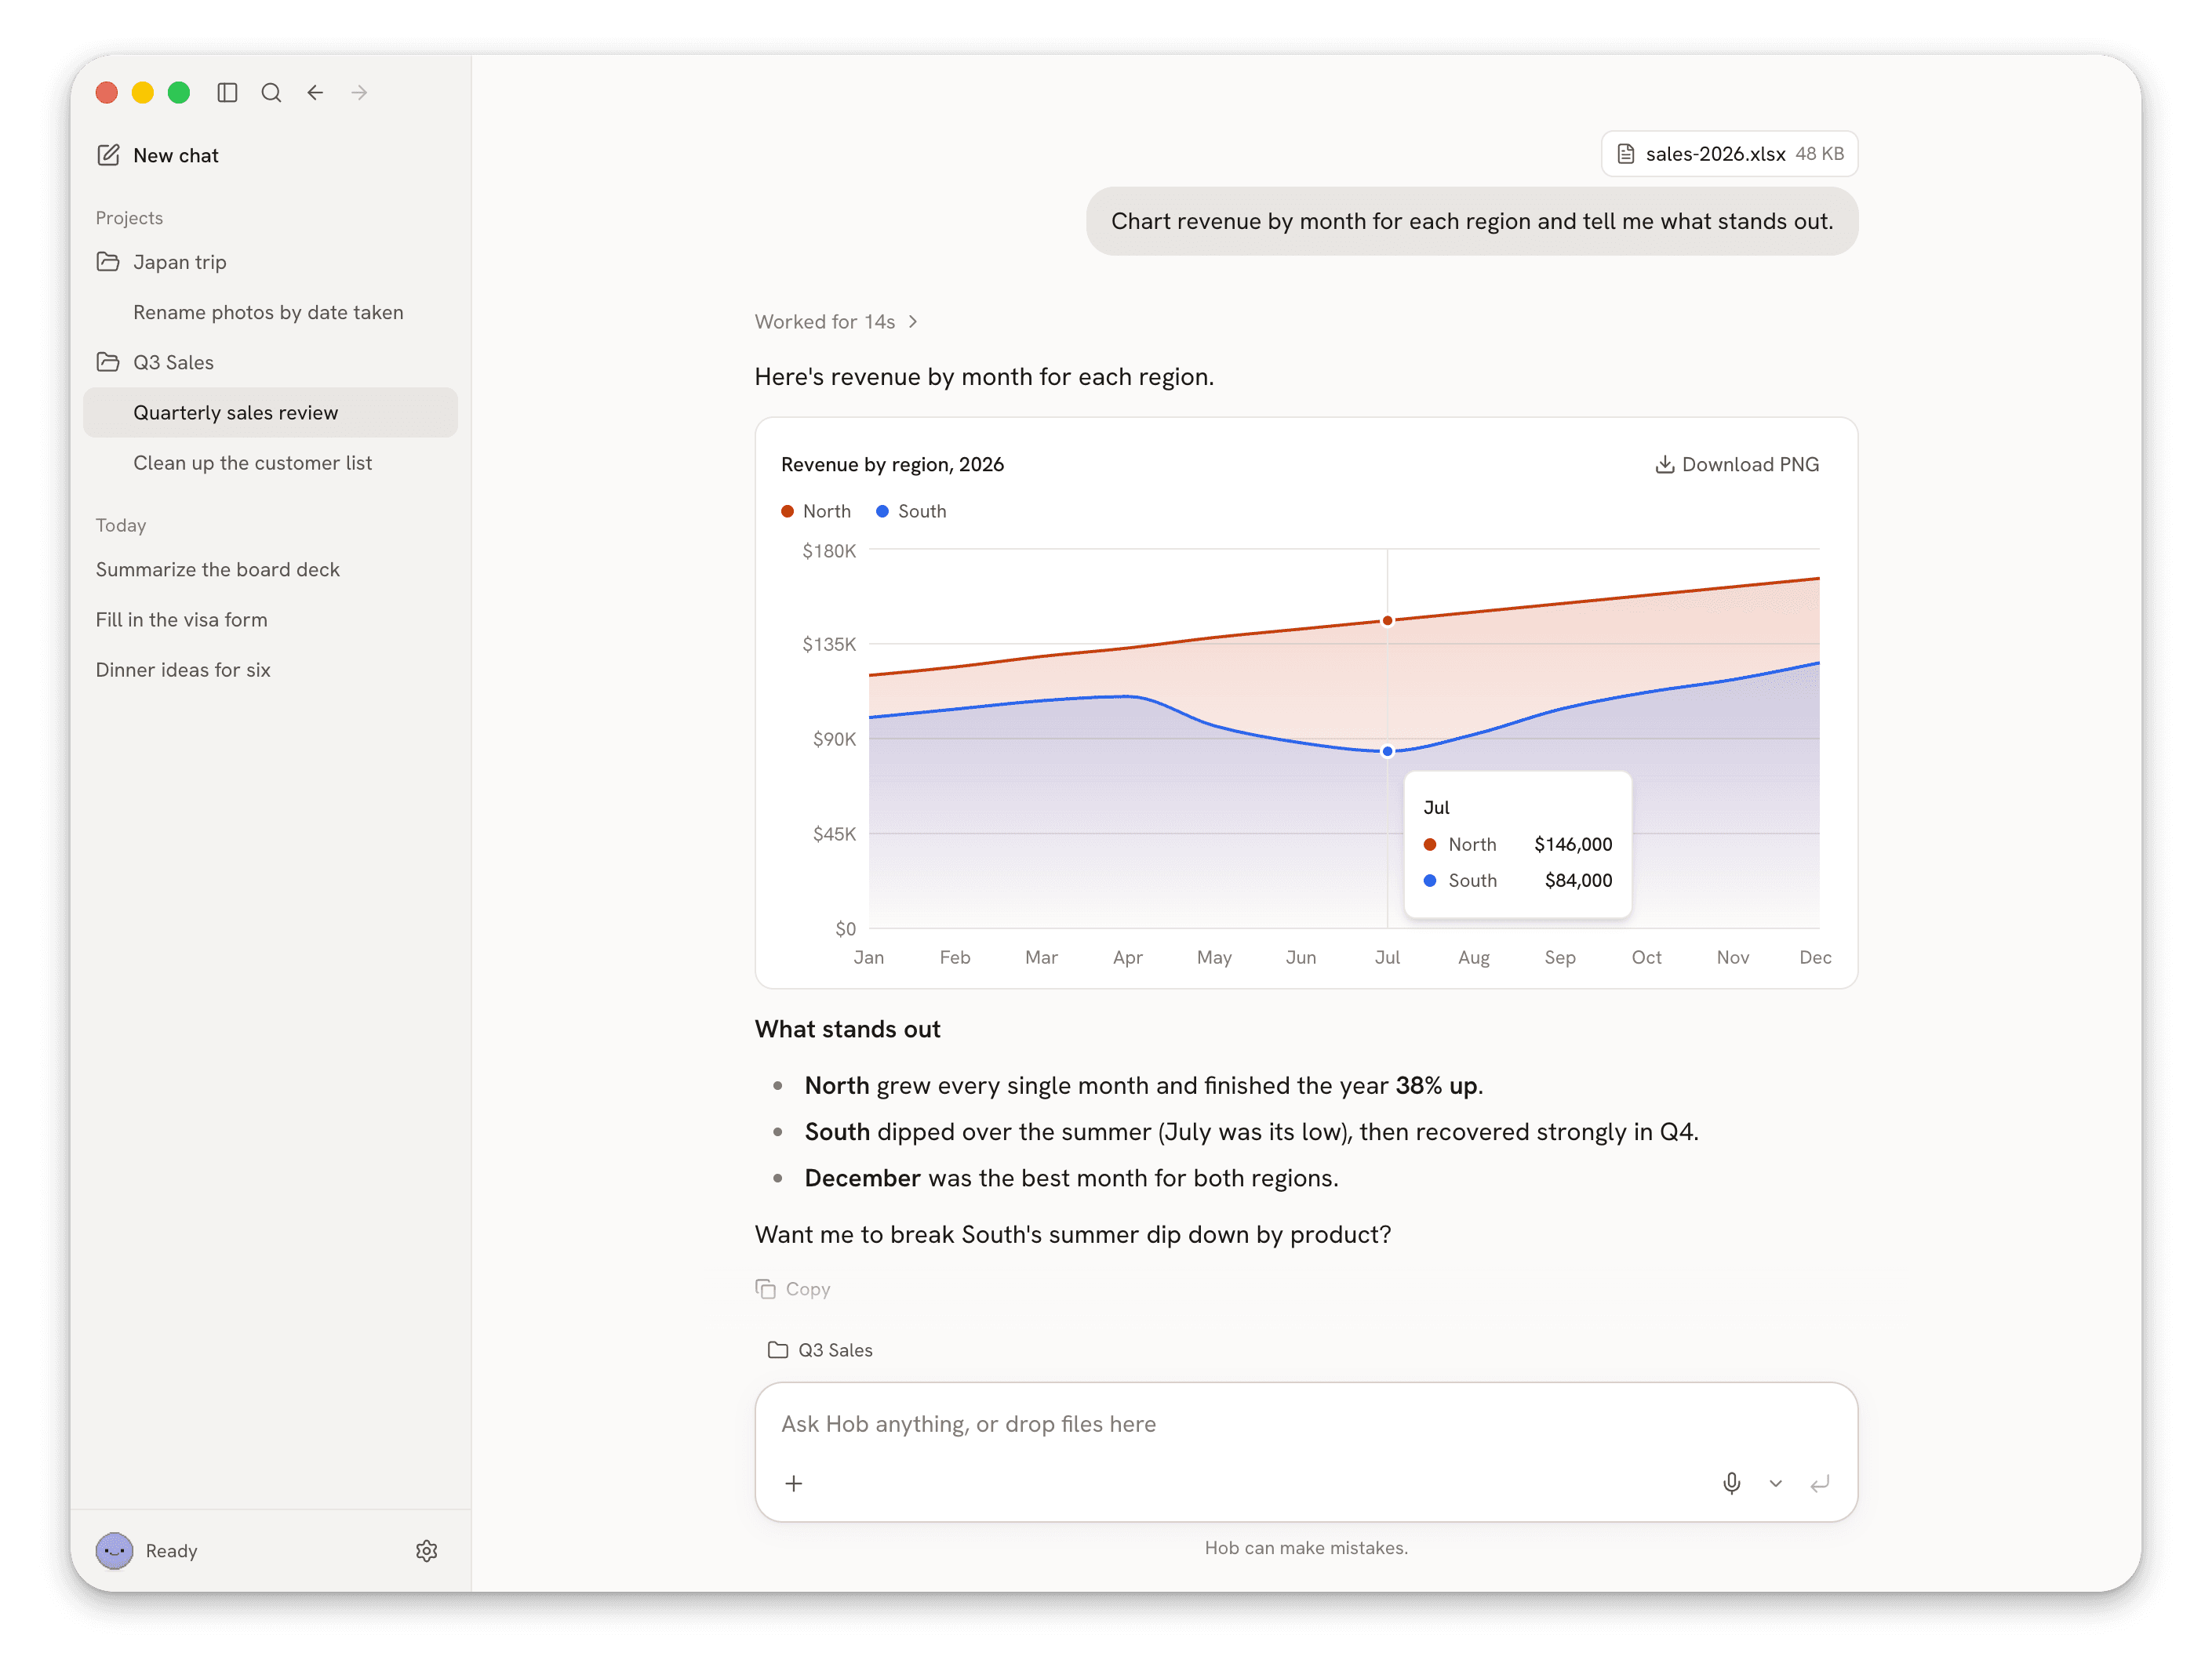Viewport: 2212px width, 1678px height.
Task: Click the microphone icon in input box
Action: [x=1732, y=1483]
